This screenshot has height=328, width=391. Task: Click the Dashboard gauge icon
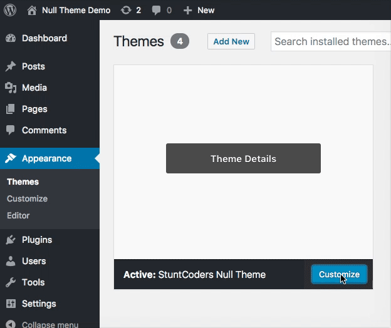click(11, 38)
